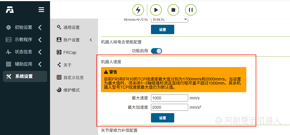This screenshot has width=290, height=135.
Task: Click 设置 button below 拖动启停方式 dropdown
Action: (x=163, y=29)
